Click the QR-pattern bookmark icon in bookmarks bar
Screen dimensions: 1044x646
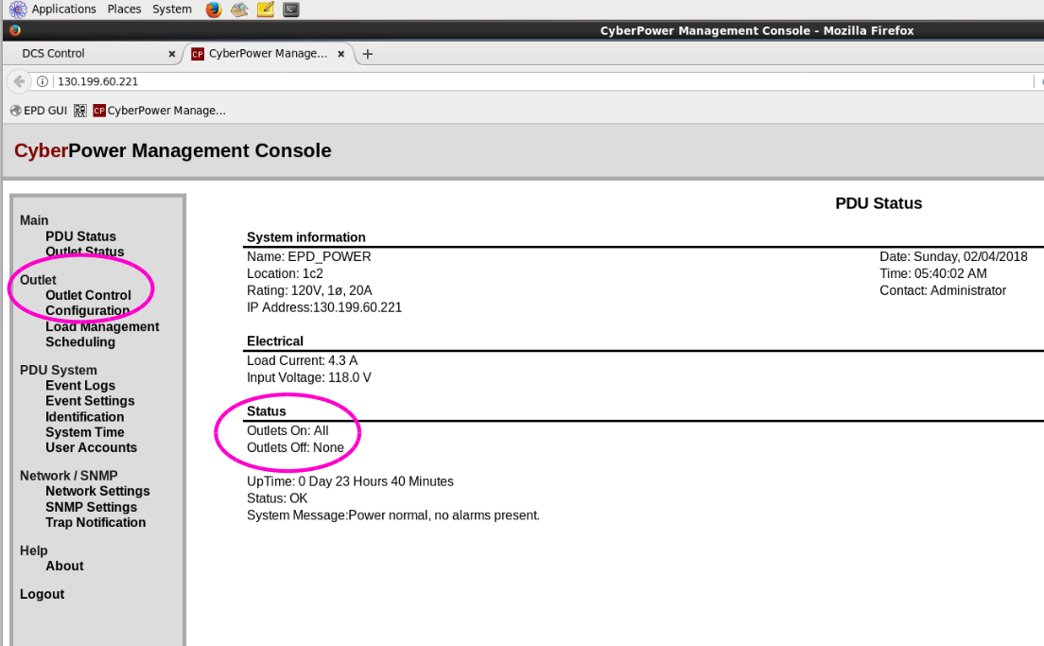pyautogui.click(x=79, y=111)
